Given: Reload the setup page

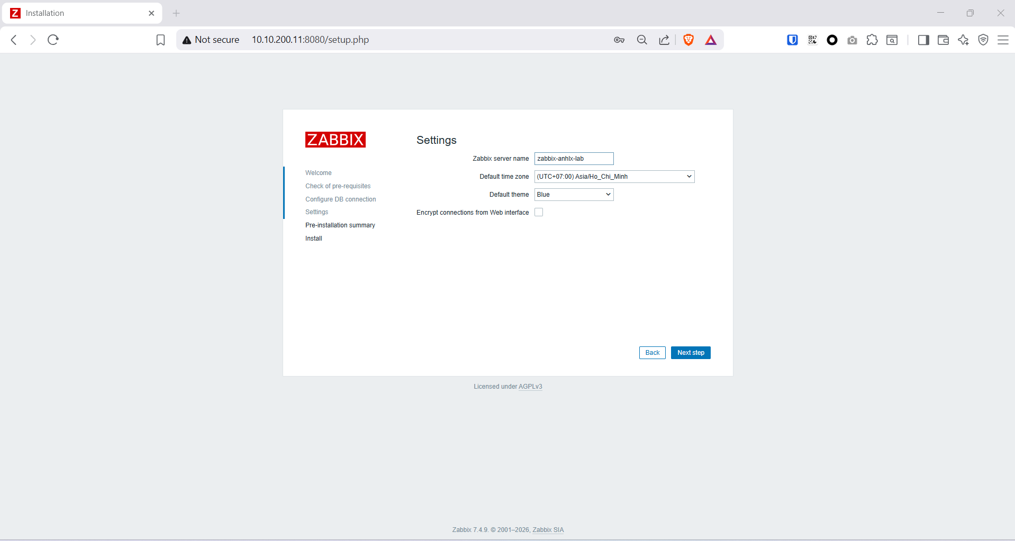Looking at the screenshot, I should (53, 40).
